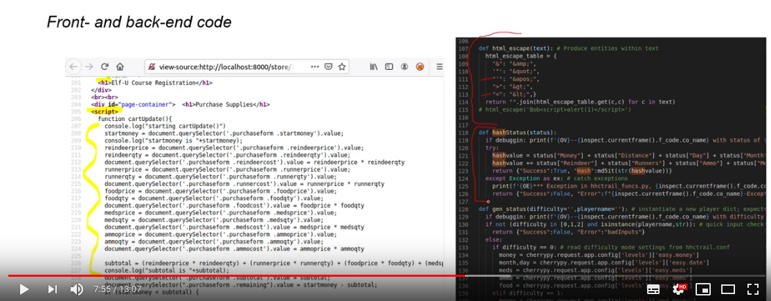
Task: Go to the Firefox home page
Action: 120,66
